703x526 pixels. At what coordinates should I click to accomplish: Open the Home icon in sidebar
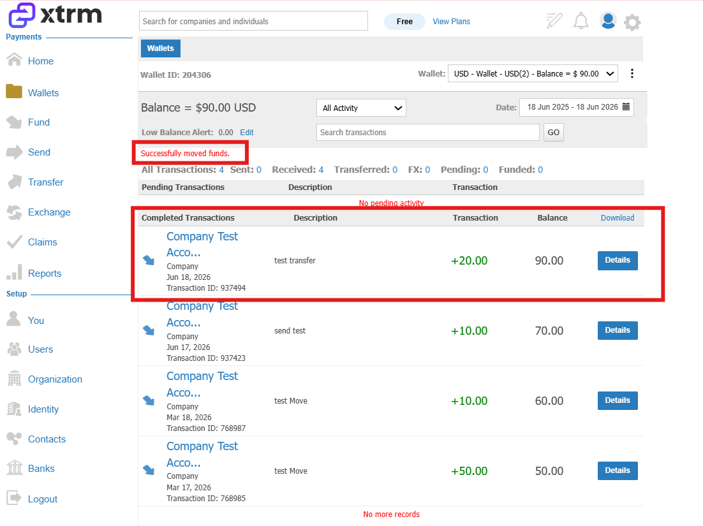[14, 59]
